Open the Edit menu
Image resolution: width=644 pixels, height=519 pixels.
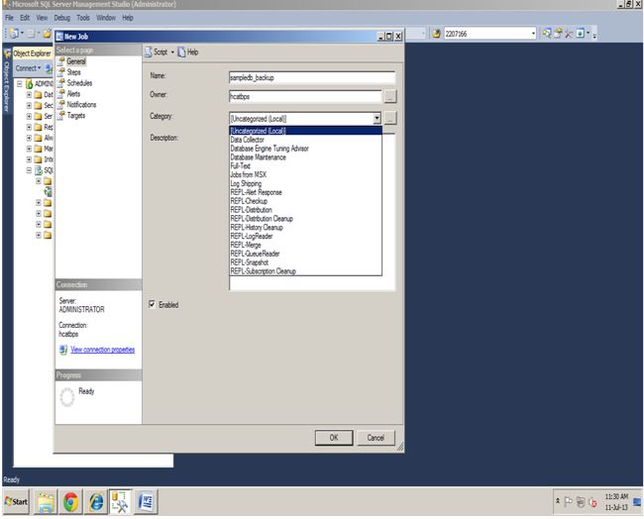pos(25,18)
